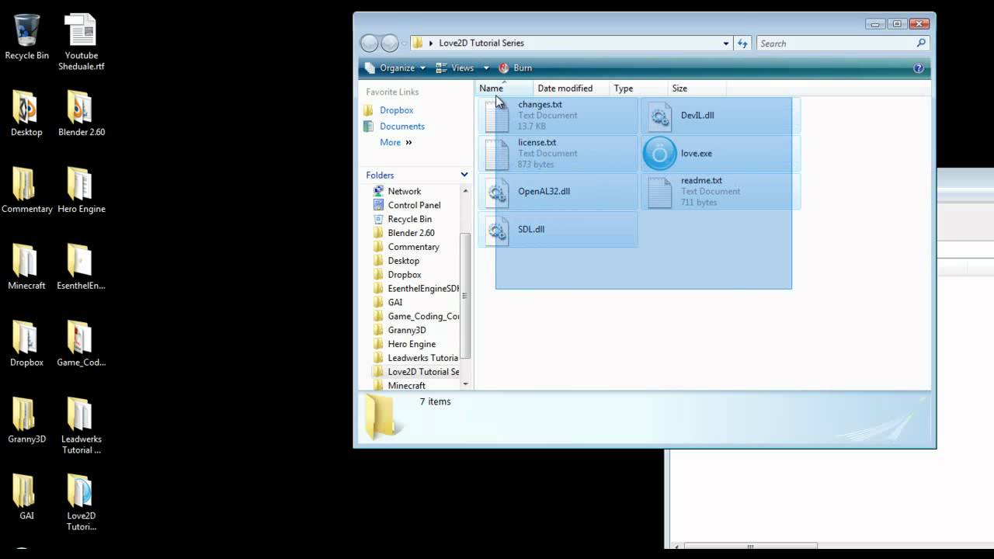Click the Folders tree scroll-up arrow
This screenshot has width=994, height=559.
tap(466, 190)
